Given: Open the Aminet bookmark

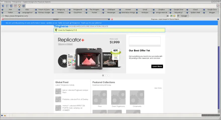Looking at the screenshot, I should [x=127, y=9].
